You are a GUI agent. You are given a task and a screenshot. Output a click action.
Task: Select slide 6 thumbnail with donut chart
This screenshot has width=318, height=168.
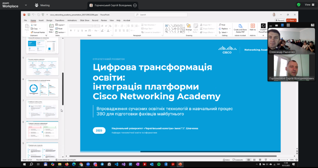42,89
